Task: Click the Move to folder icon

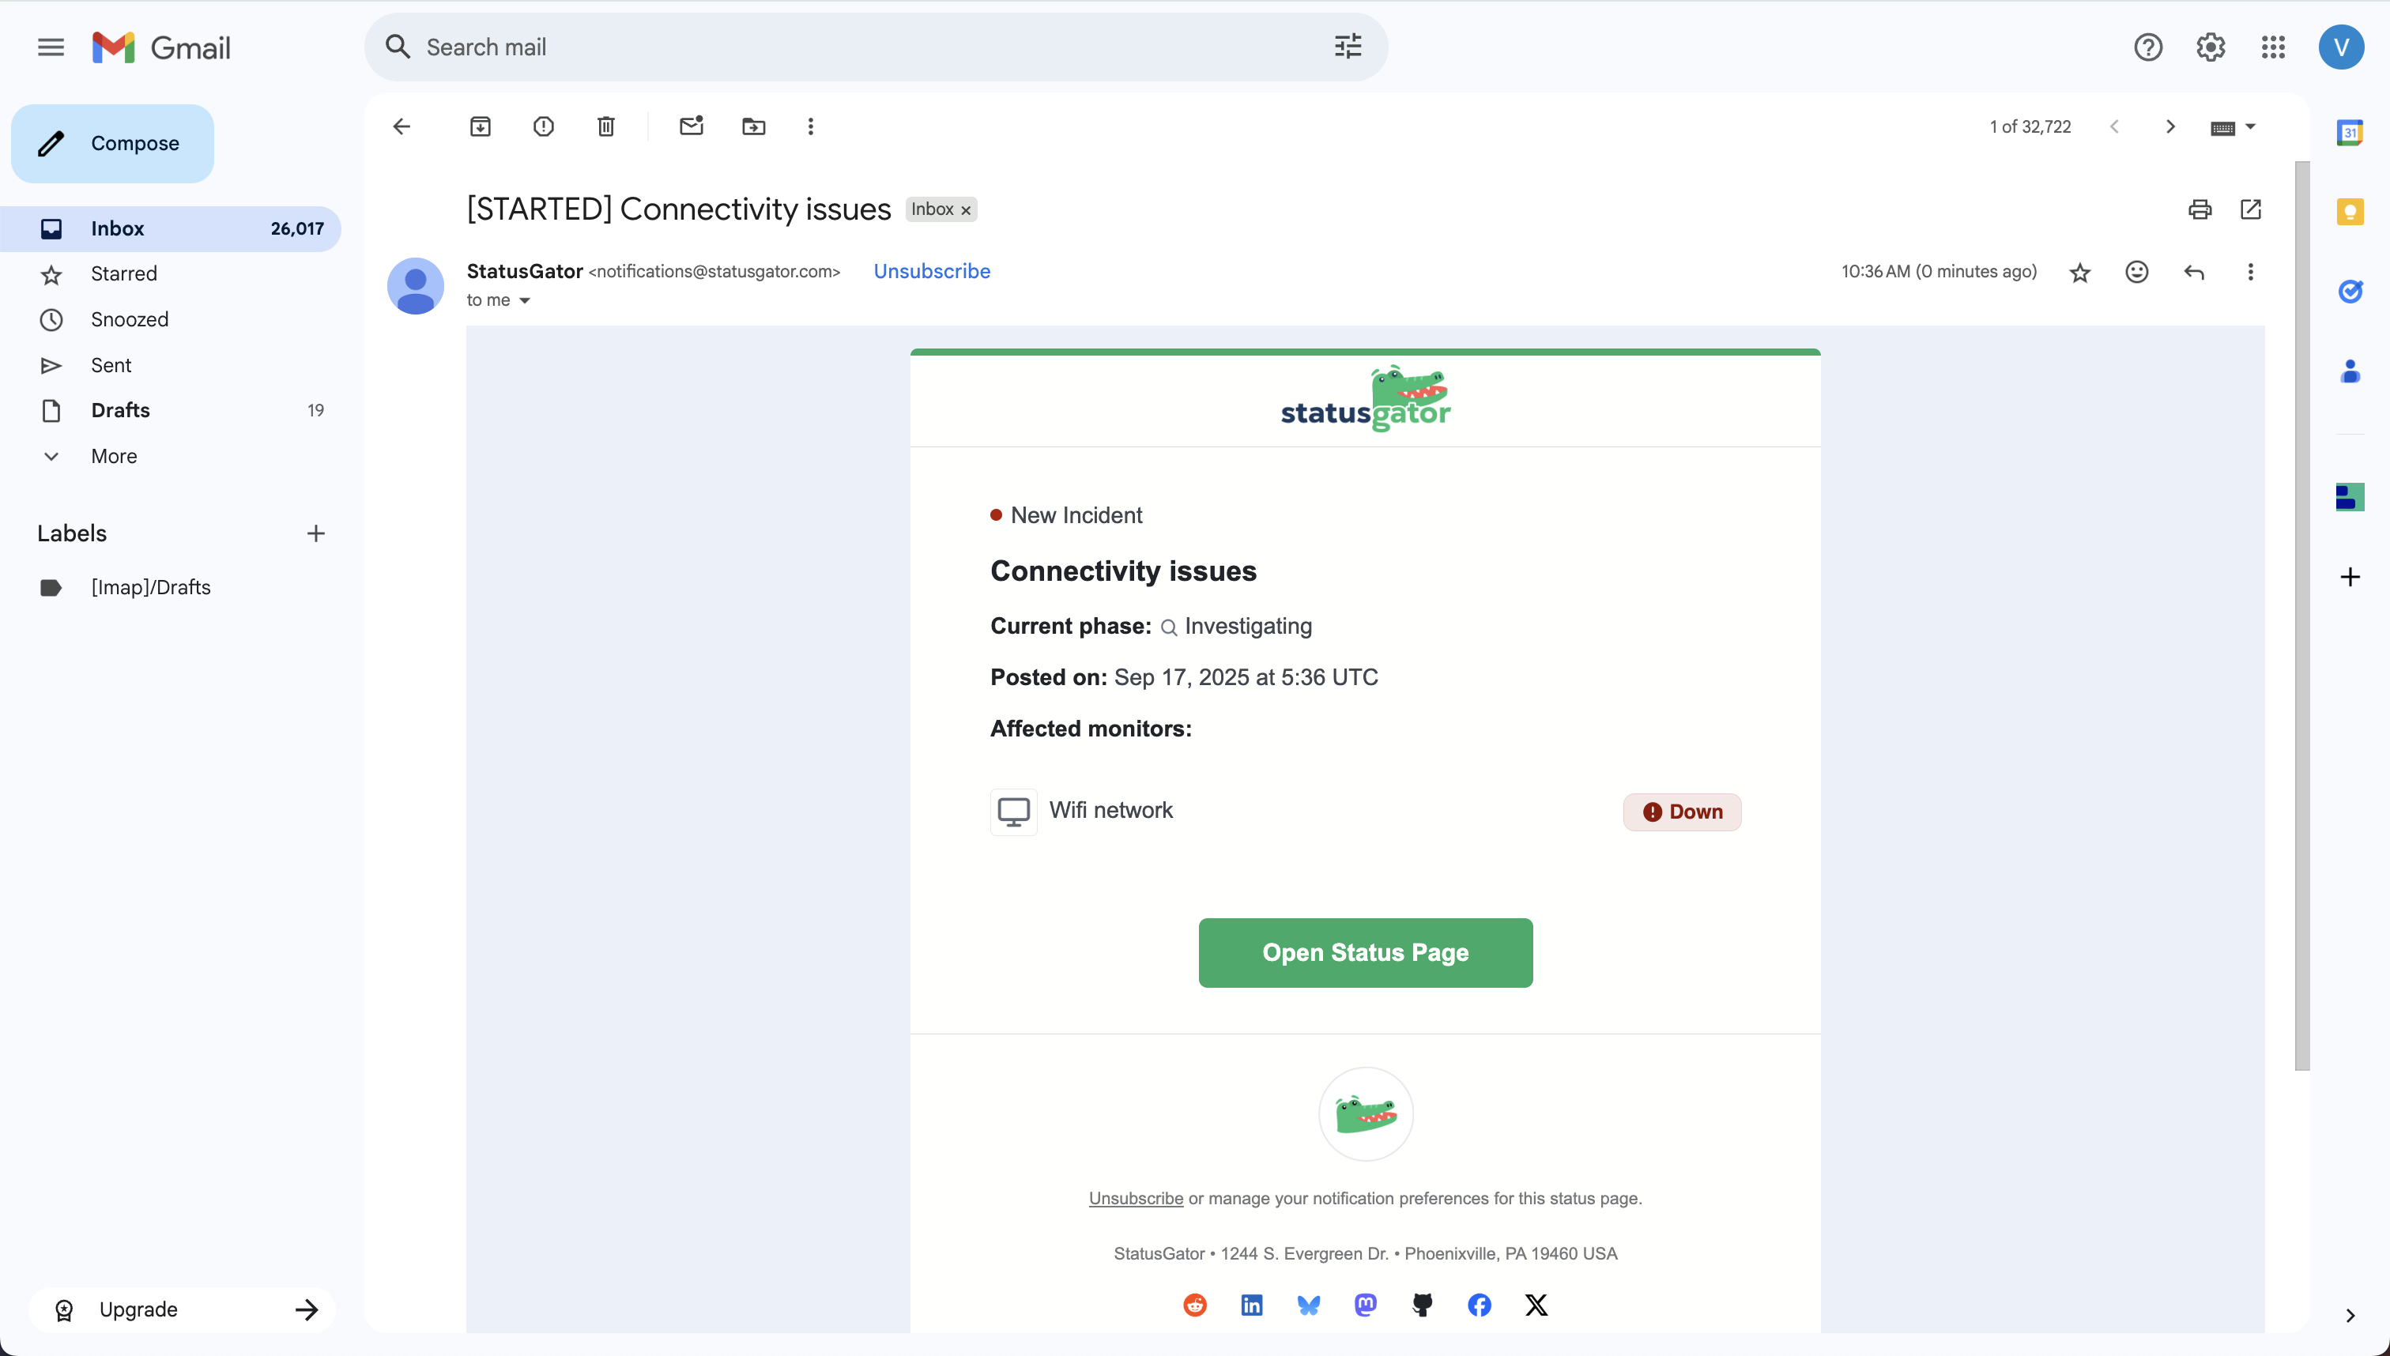Action: tap(753, 126)
